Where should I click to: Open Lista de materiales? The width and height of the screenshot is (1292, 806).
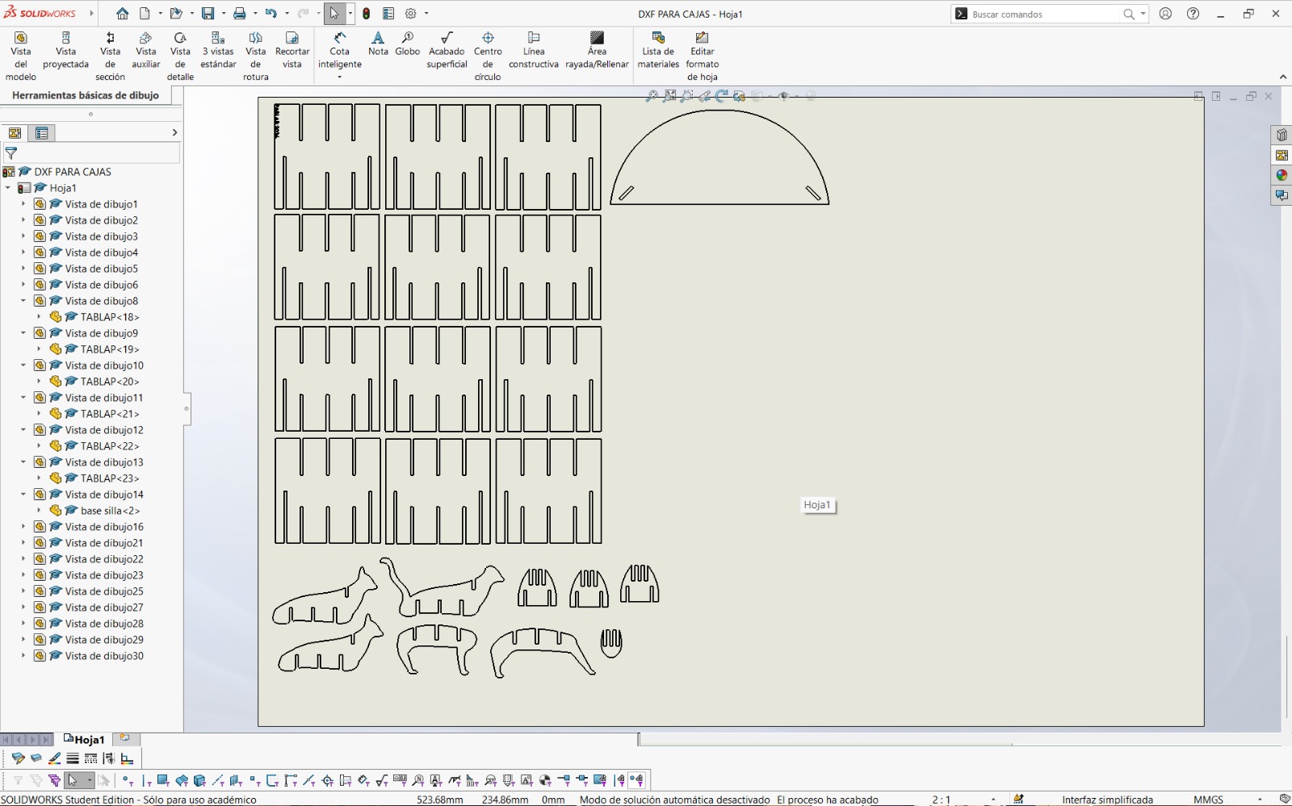pyautogui.click(x=658, y=50)
